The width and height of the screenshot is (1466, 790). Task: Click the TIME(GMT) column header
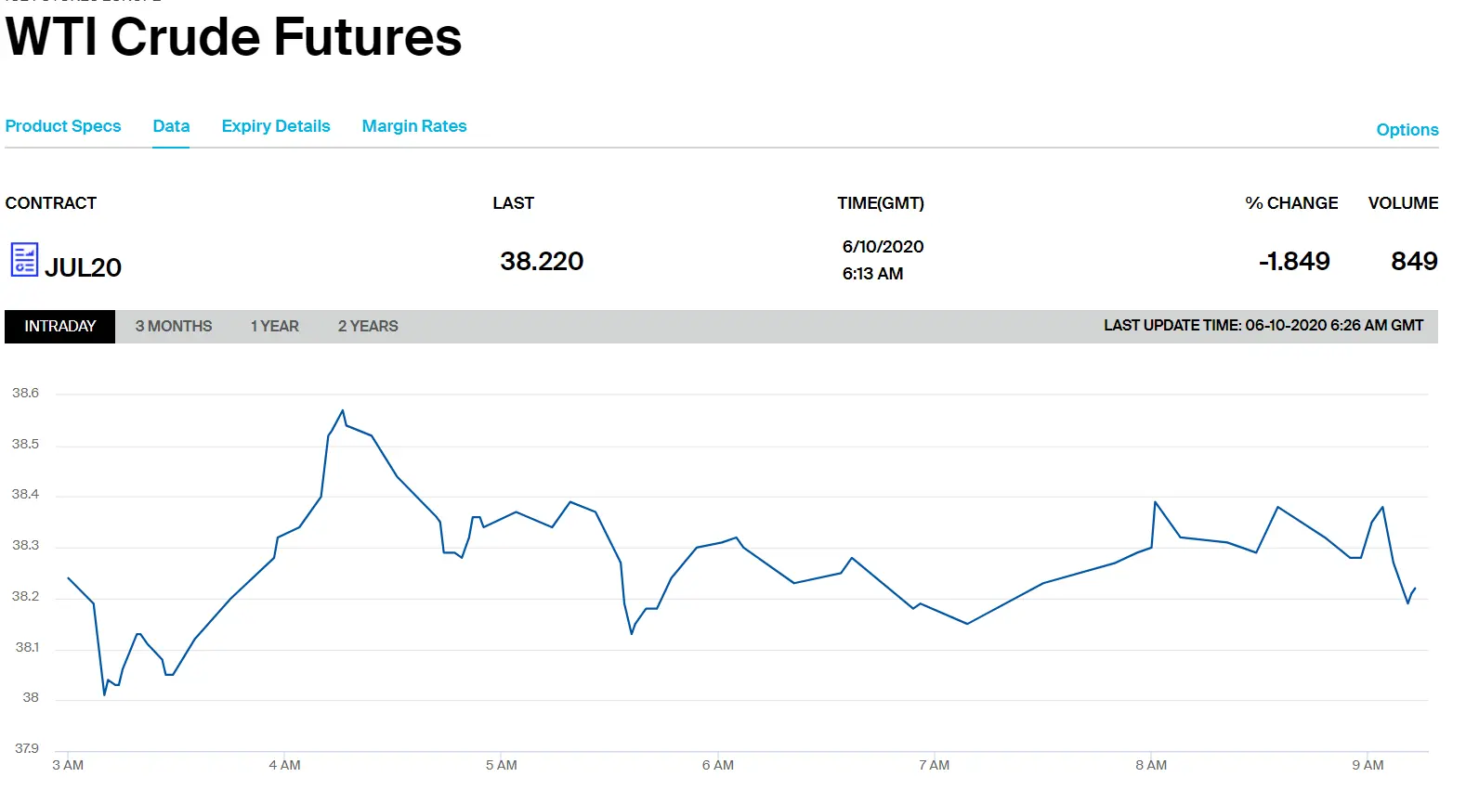(880, 203)
